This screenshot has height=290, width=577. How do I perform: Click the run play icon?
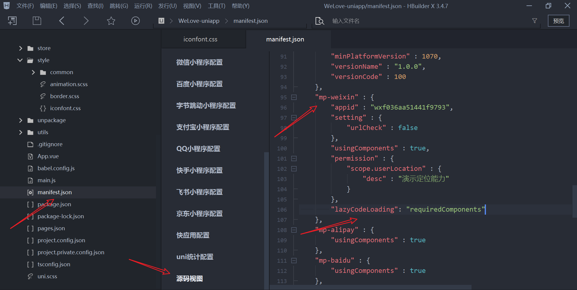coord(136,21)
